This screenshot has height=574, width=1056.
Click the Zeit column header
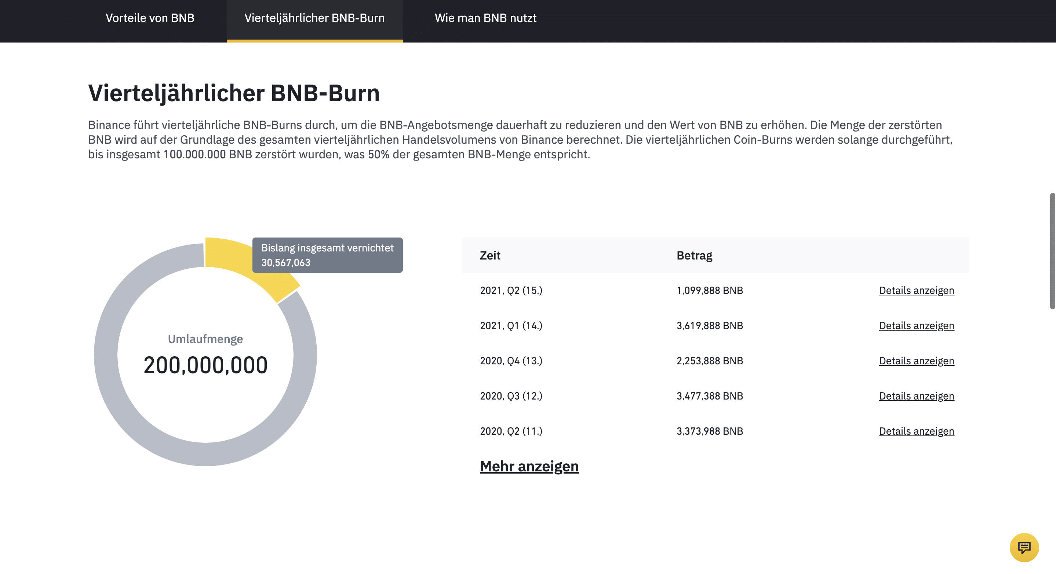pos(490,255)
